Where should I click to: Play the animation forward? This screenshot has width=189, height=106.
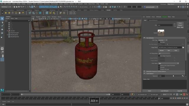click(x=180, y=98)
